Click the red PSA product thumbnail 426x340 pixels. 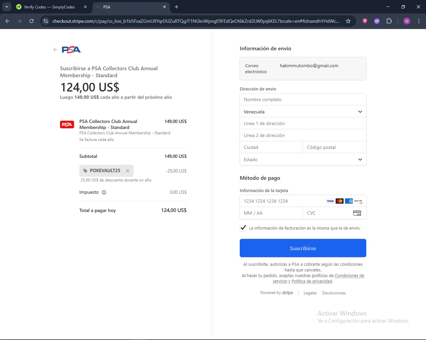click(67, 125)
